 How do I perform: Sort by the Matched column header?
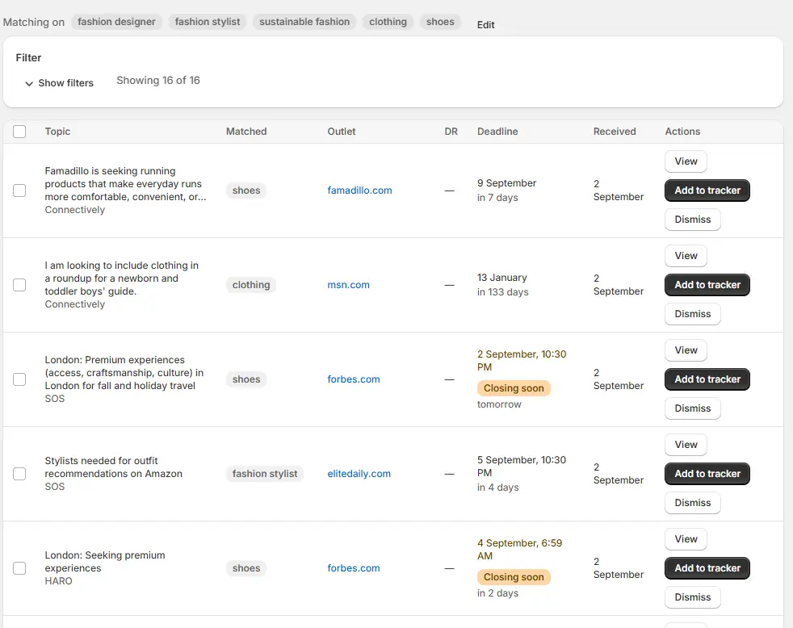pyautogui.click(x=246, y=132)
